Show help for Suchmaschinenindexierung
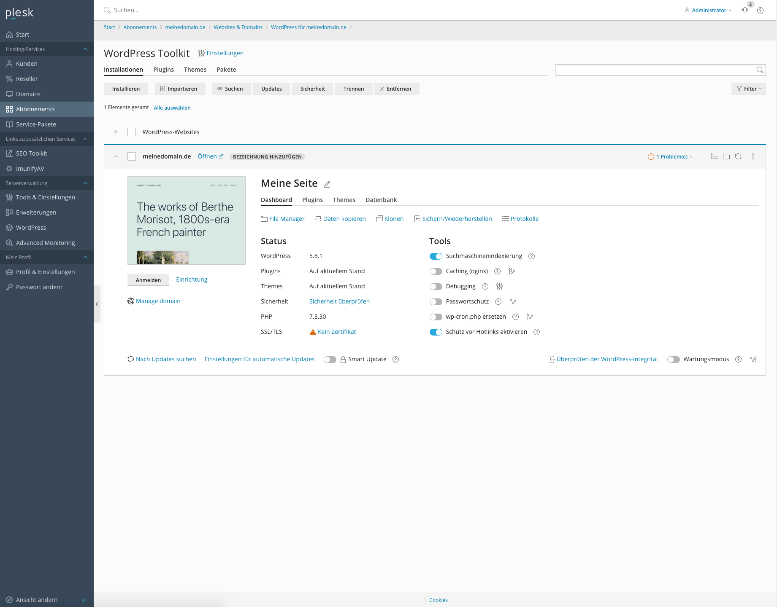This screenshot has height=607, width=777. [x=532, y=256]
